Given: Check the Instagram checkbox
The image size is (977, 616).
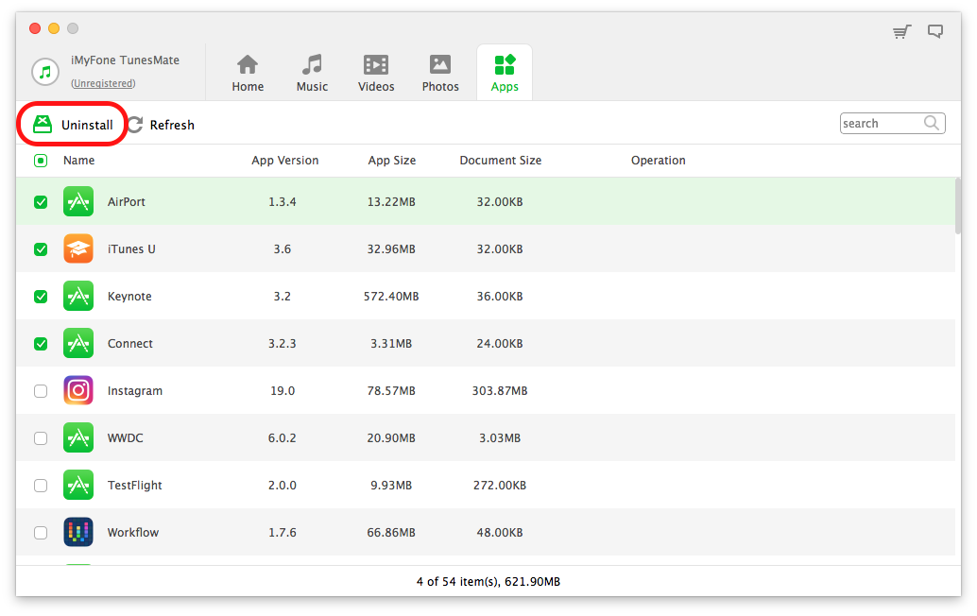Looking at the screenshot, I should coord(41,391).
